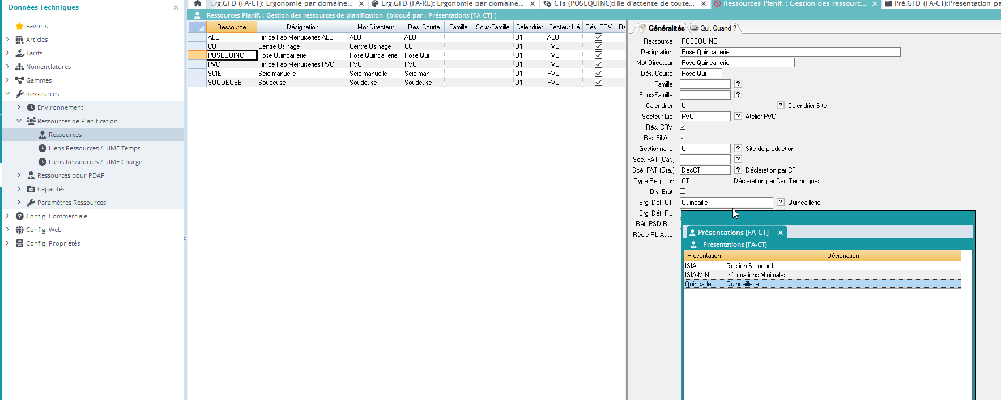Expand the Articles tree node
Screen dimensions: 1001x400
click(x=7, y=40)
